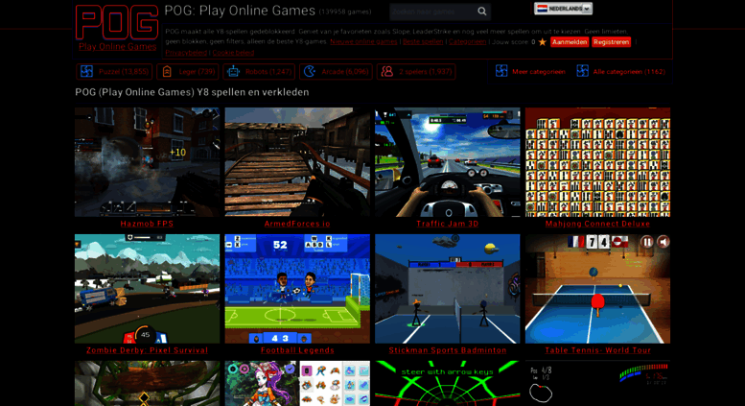Image resolution: width=745 pixels, height=406 pixels.
Task: Open Football Legends game thumbnail
Action: click(297, 289)
